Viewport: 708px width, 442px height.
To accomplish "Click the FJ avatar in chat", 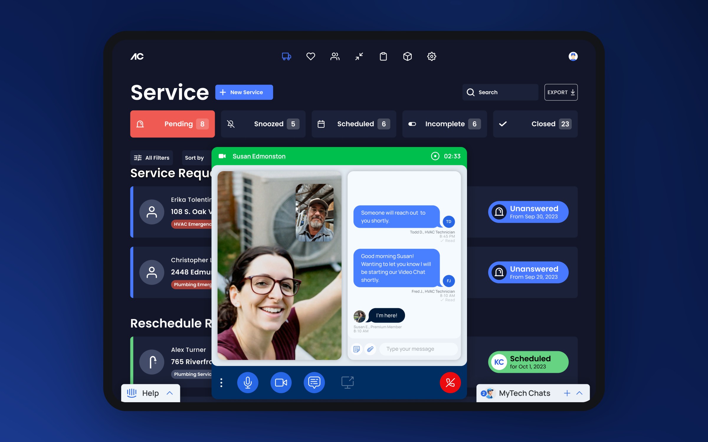I will (x=449, y=281).
